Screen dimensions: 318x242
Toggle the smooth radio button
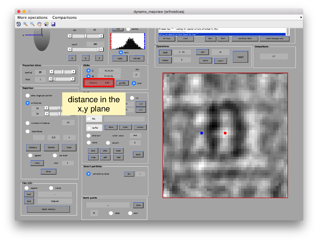click(x=108, y=143)
